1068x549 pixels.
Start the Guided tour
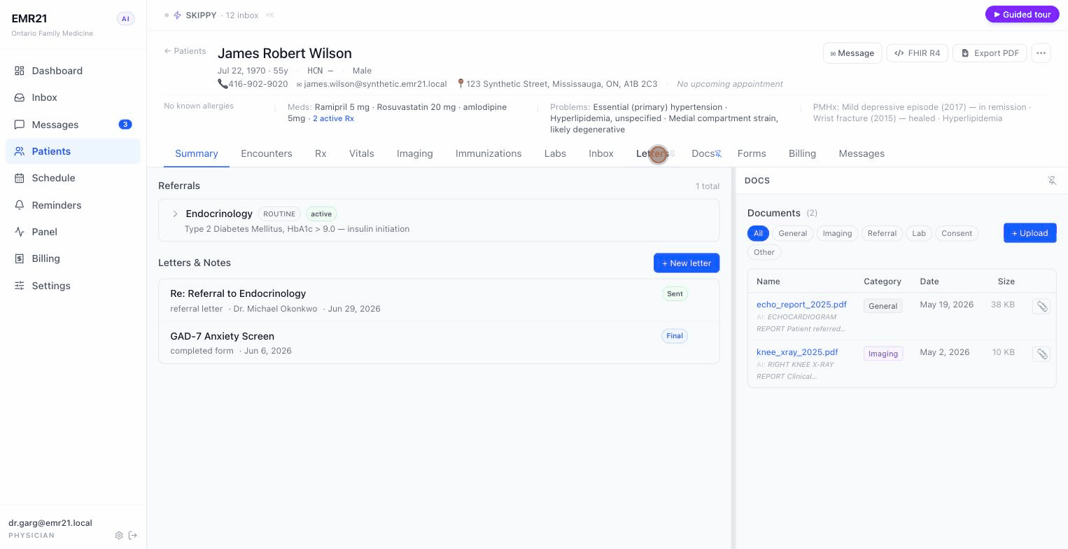click(x=1023, y=14)
